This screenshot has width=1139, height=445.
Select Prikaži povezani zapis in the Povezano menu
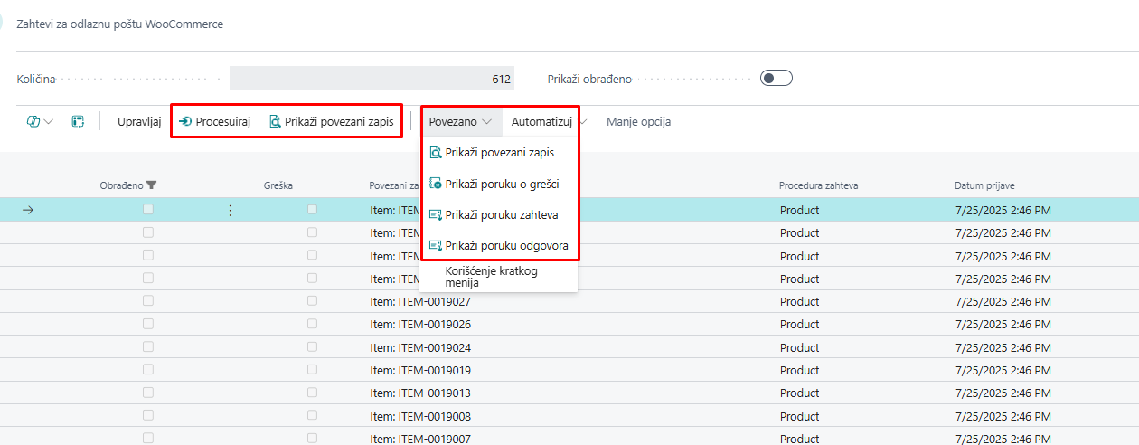click(x=499, y=153)
